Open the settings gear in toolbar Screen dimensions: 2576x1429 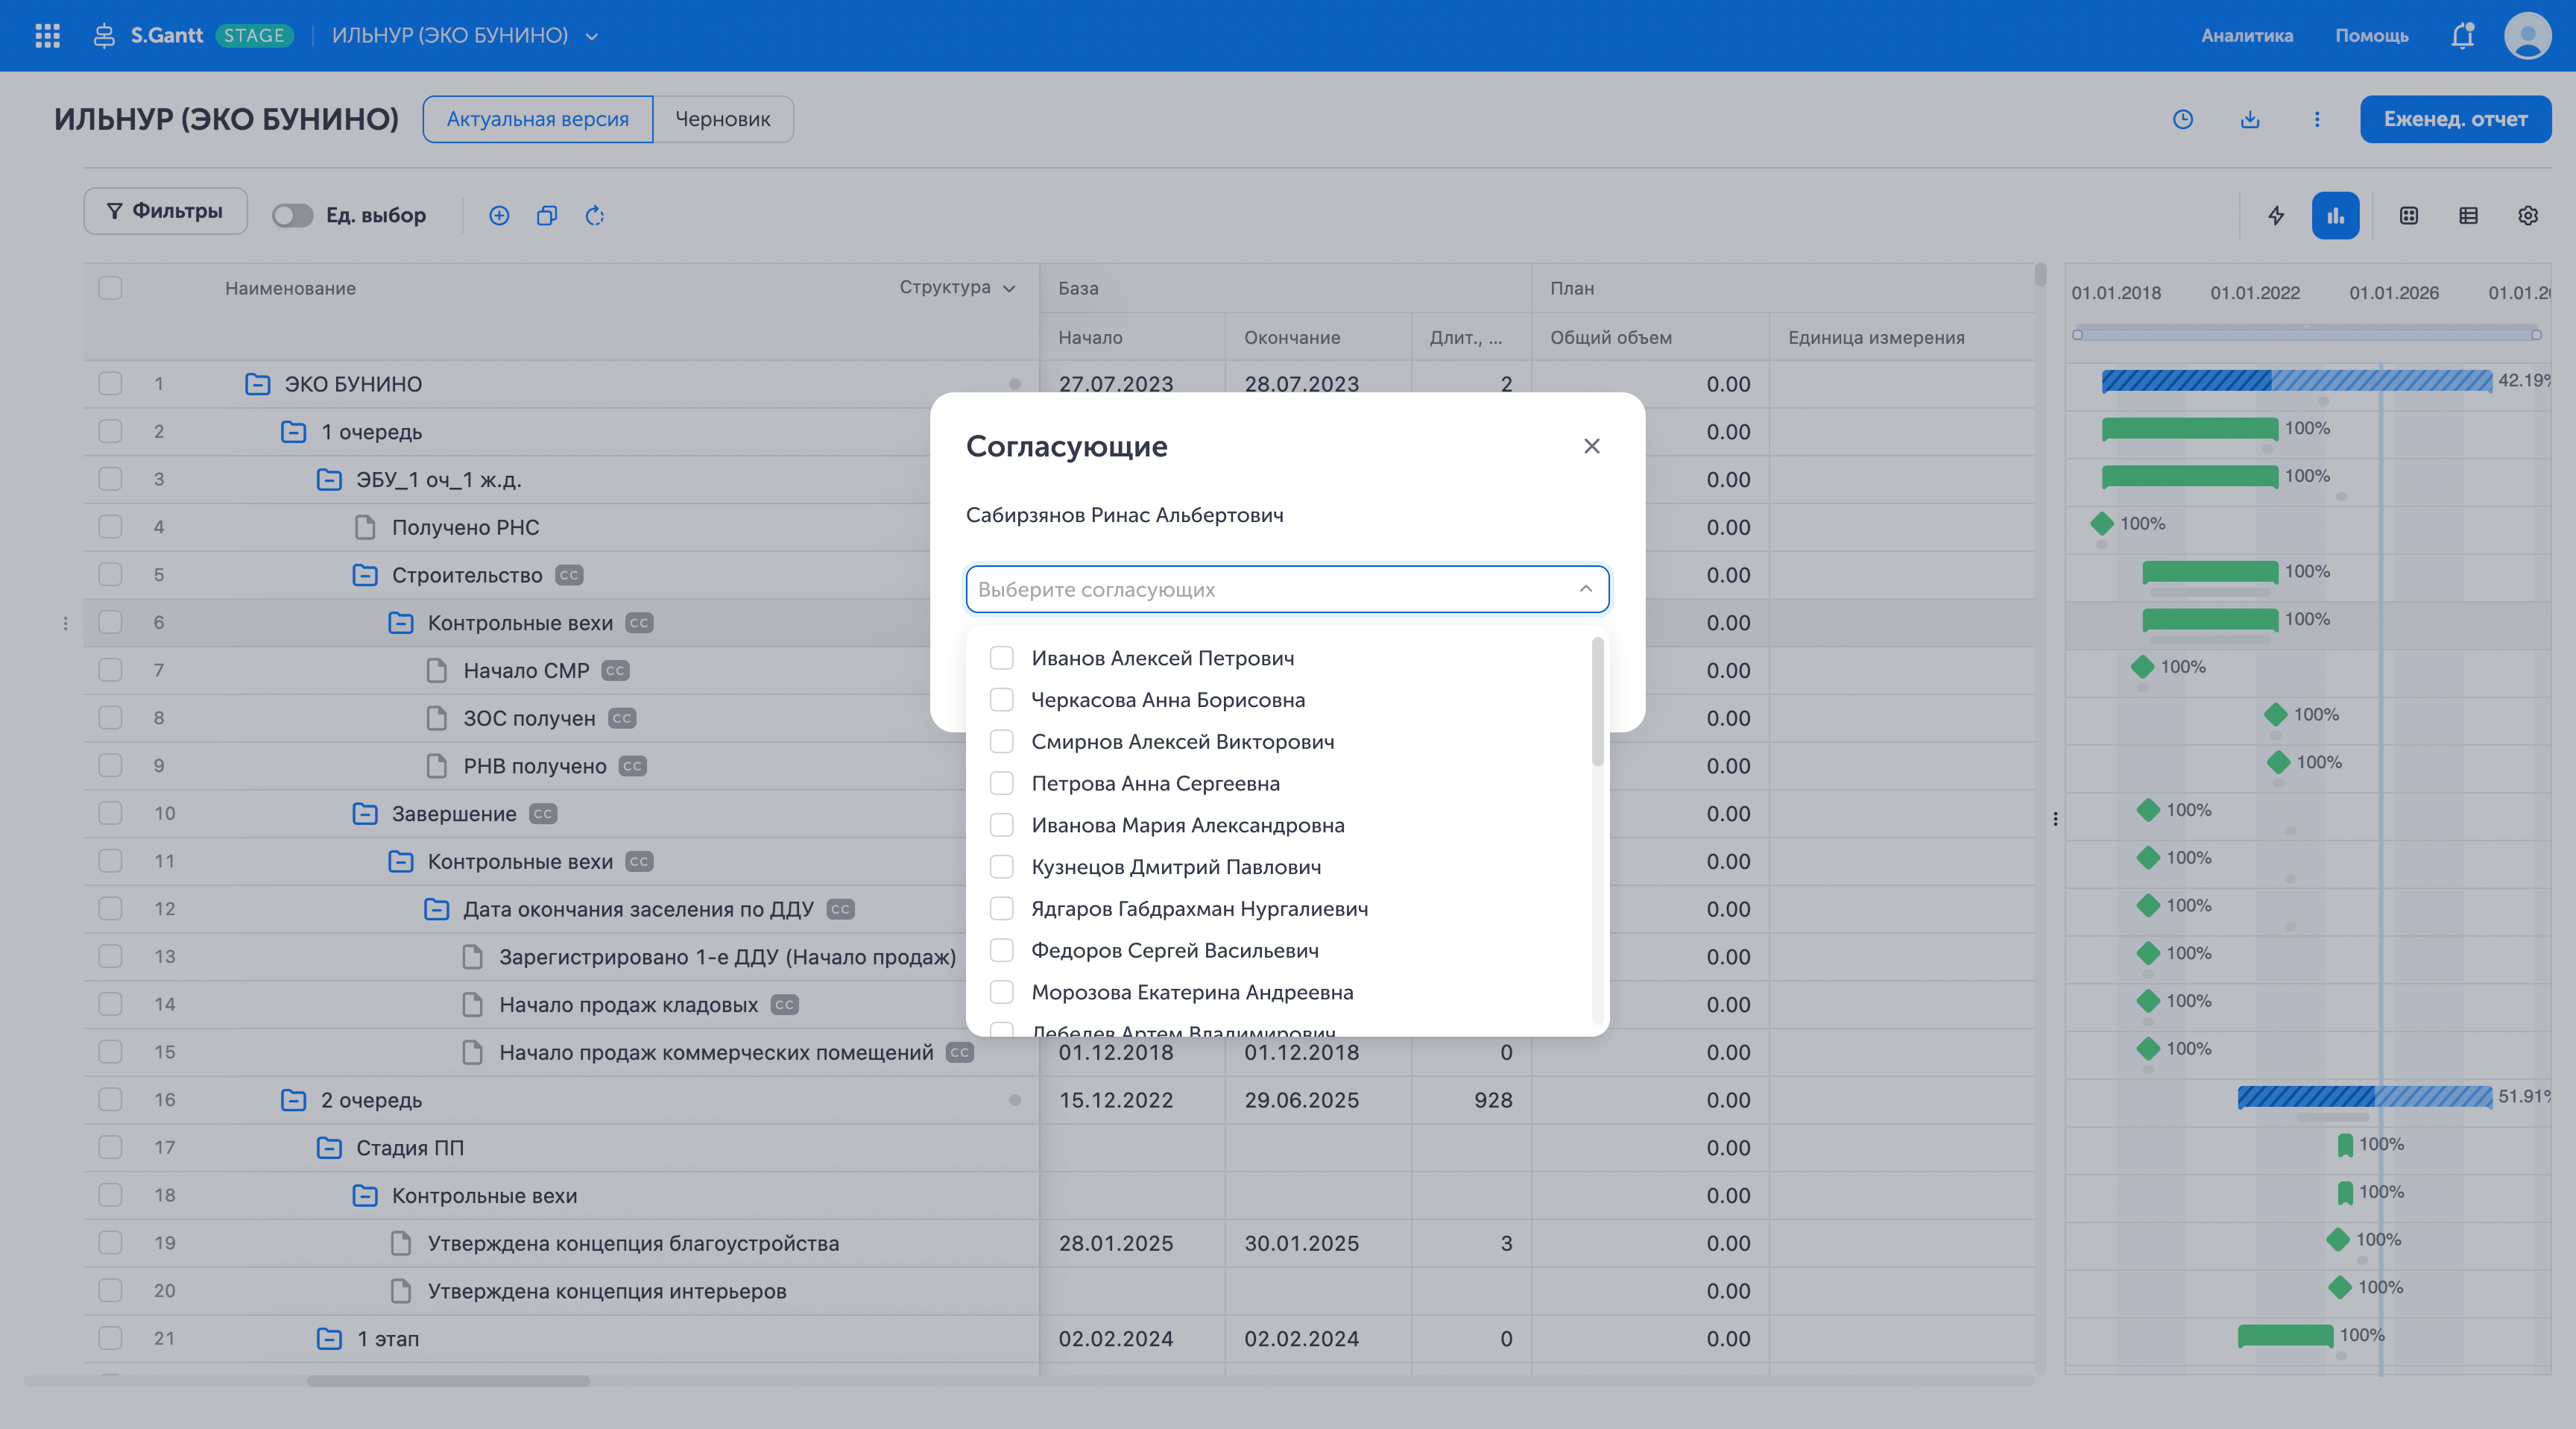tap(2528, 215)
